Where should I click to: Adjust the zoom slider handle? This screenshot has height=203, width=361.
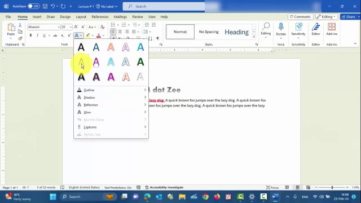click(x=332, y=187)
